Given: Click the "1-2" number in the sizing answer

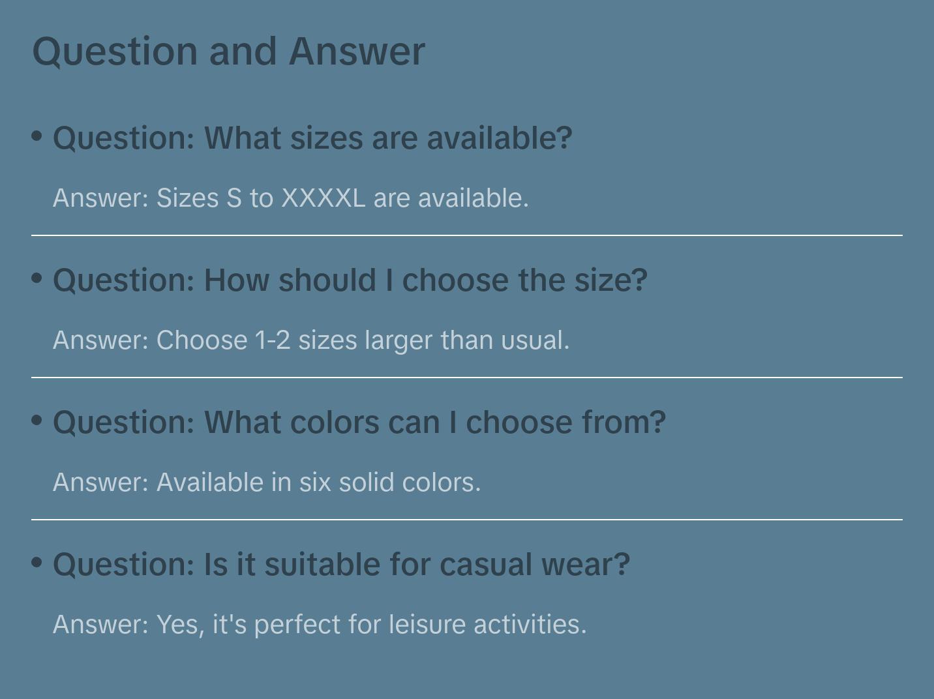Looking at the screenshot, I should [273, 340].
